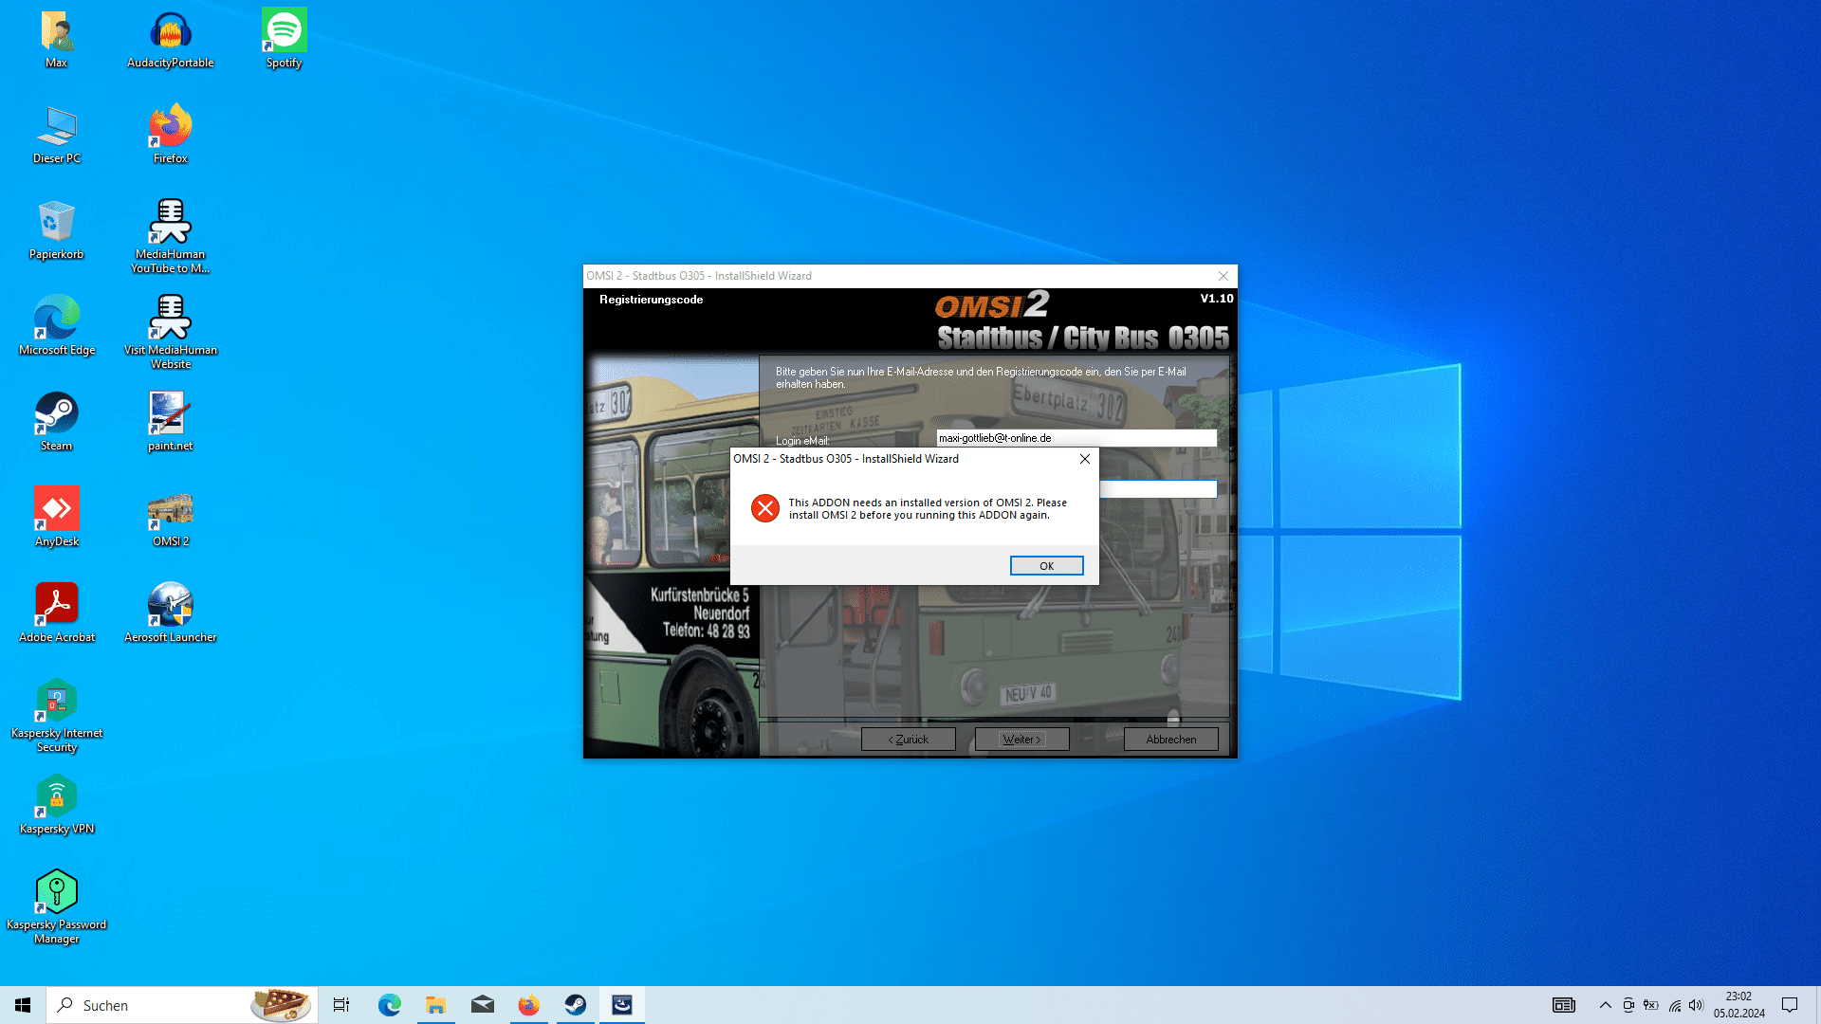
Task: Open MediaHuman YouTube to MP3 shortcut
Action: pos(171,223)
